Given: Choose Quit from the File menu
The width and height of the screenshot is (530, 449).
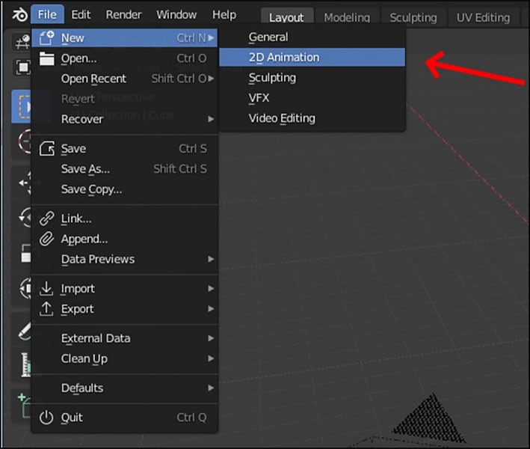Looking at the screenshot, I should [x=125, y=418].
